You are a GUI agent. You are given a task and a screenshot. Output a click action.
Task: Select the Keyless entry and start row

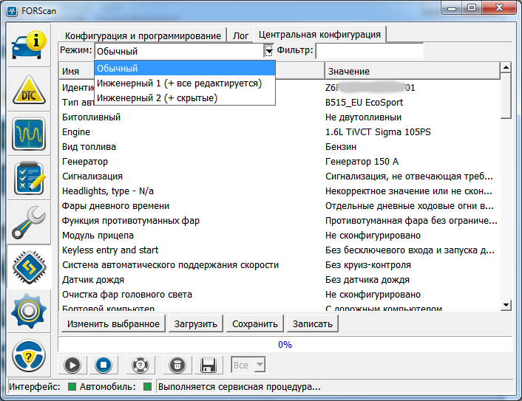279,250
